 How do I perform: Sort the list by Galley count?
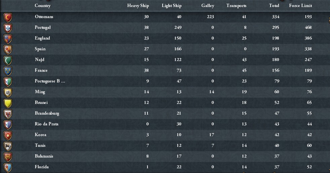click(208, 6)
